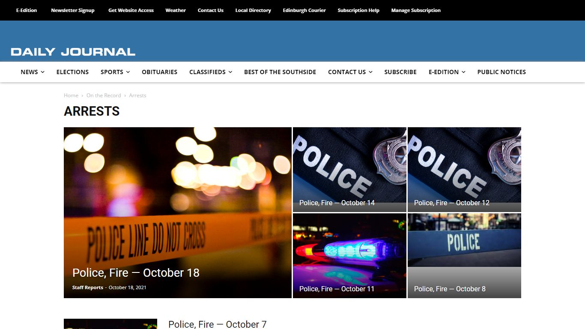Image resolution: width=585 pixels, height=329 pixels.
Task: Open Police, Fire — October 8 article
Action: 450,289
